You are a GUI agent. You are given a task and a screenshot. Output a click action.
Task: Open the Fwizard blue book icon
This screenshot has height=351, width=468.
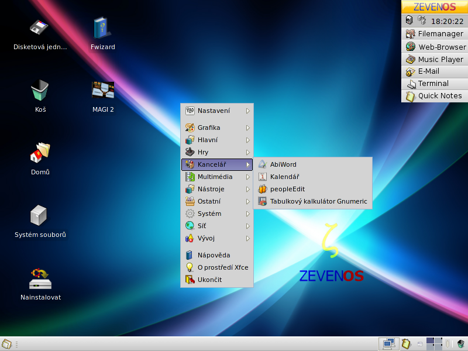tap(102, 27)
